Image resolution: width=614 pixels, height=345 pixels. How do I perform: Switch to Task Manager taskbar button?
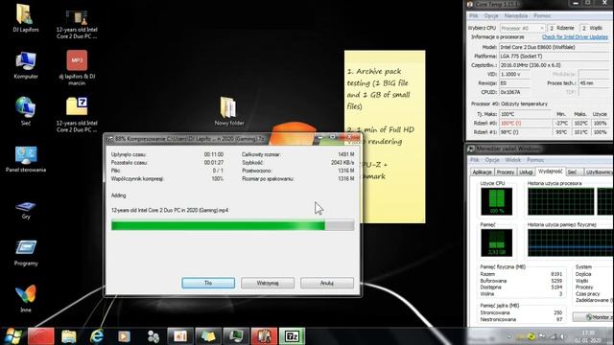coord(236,336)
